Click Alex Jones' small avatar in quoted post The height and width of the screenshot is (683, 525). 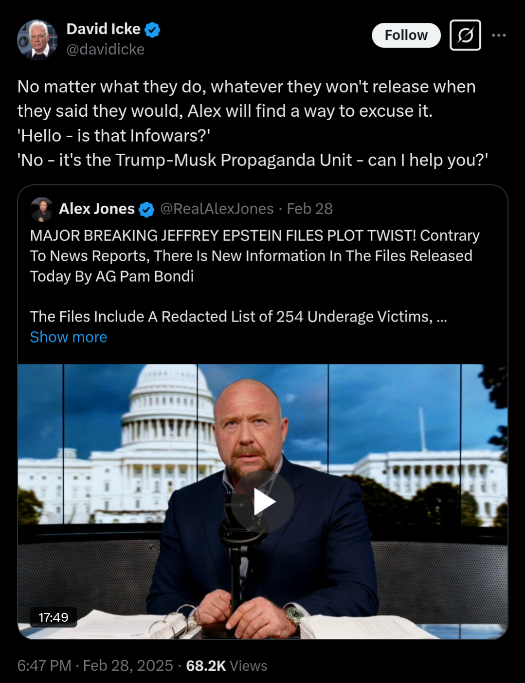click(42, 209)
